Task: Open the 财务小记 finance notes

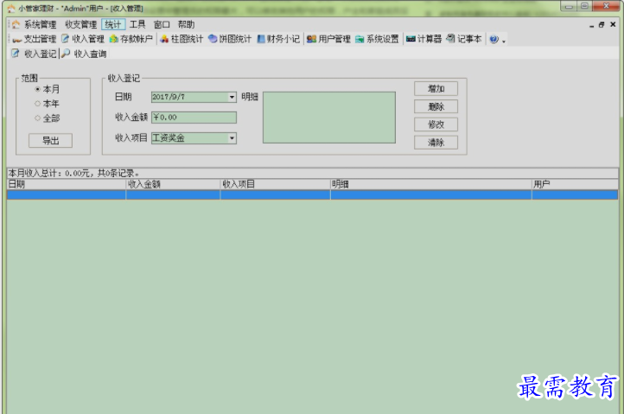Action: pos(278,39)
